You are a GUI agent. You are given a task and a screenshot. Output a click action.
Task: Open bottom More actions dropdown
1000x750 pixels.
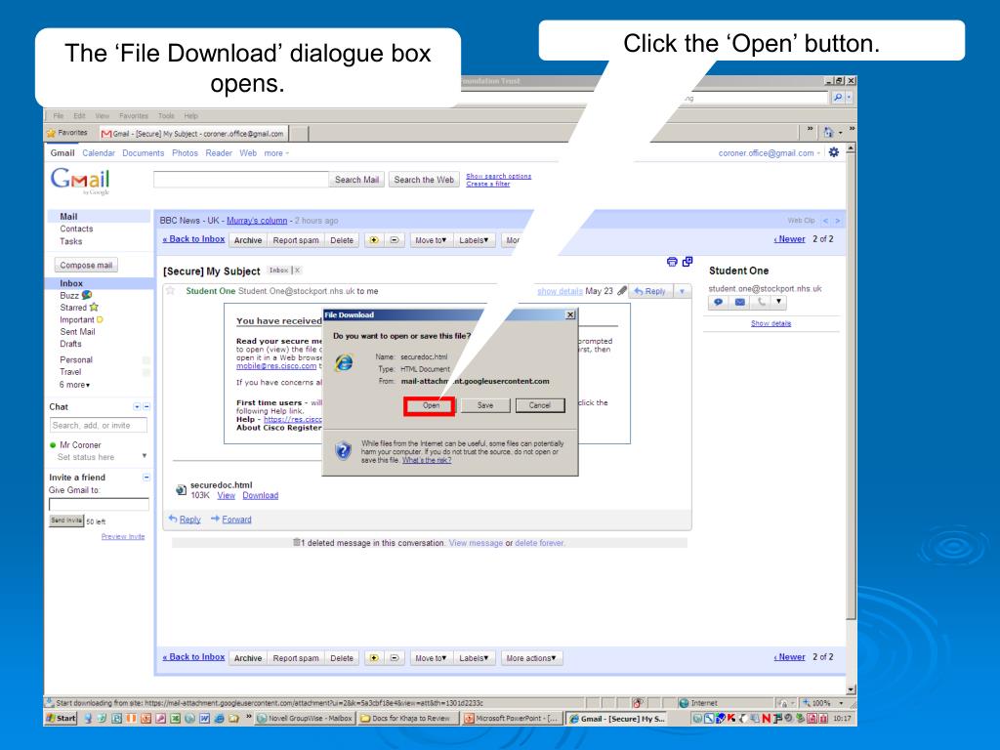point(531,658)
